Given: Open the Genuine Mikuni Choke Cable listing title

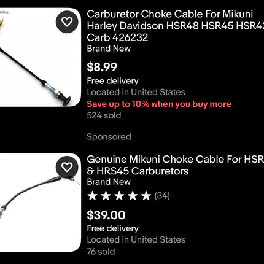Looking at the screenshot, I should point(176,165).
